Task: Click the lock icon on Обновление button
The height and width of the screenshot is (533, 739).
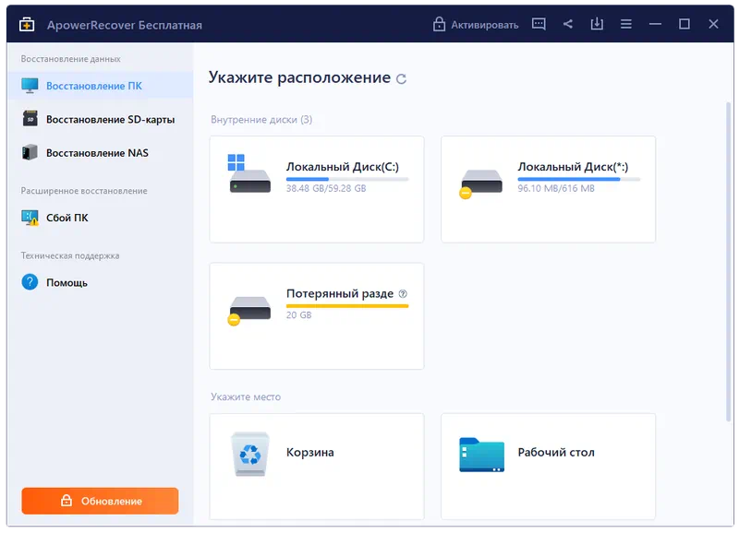Action: pos(67,501)
